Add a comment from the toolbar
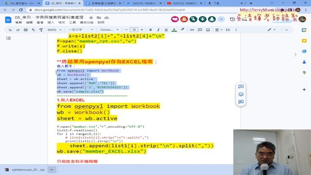Image resolution: width=311 pixels, height=175 pixels. (200, 30)
